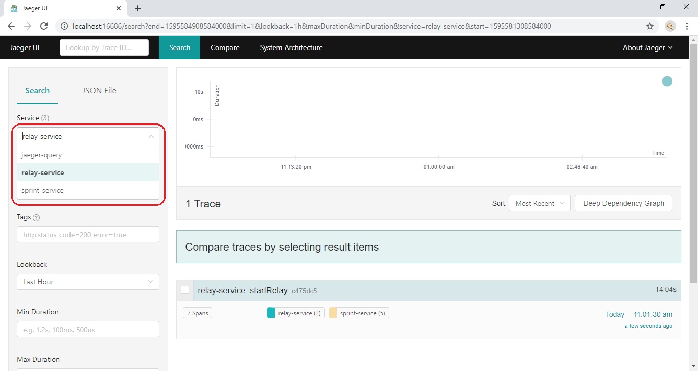Viewport: 698px width, 371px height.
Task: Click the Jaeger UI logo link
Action: [25, 47]
